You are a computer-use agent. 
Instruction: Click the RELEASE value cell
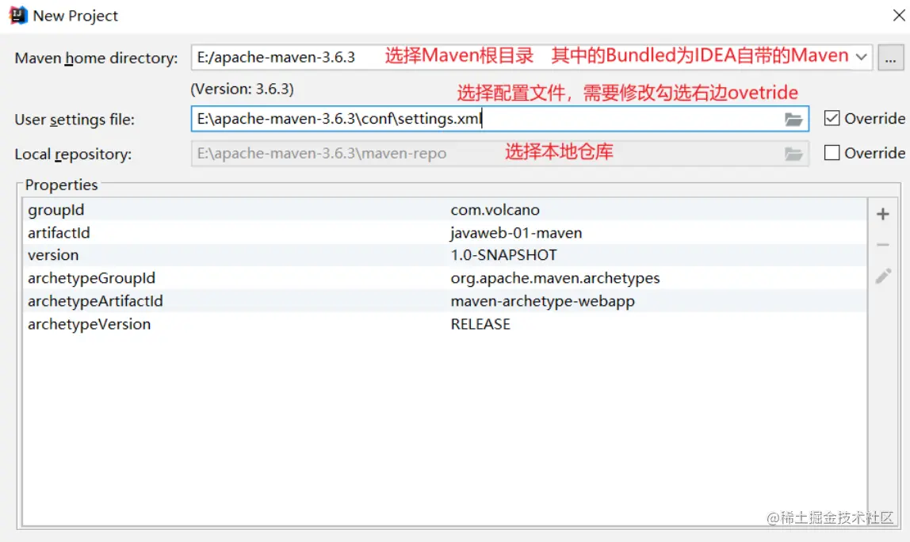click(x=480, y=324)
